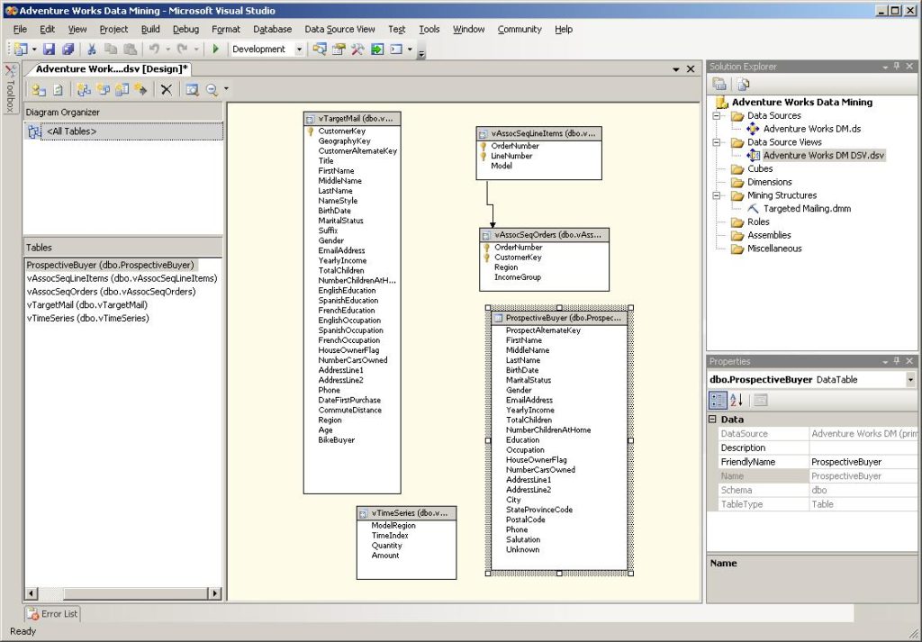922x642 pixels.
Task: Select the Cubes folder
Action: [x=760, y=168]
